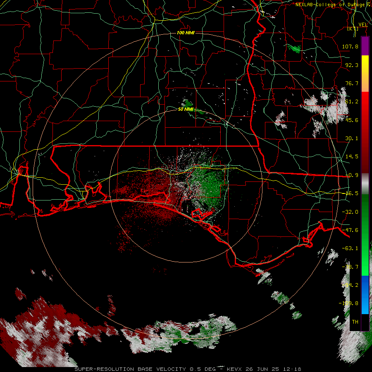The height and width of the screenshot is (372, 372).
Task: Pick the gray near-zero segment of the color bar
Action: [x=365, y=184]
